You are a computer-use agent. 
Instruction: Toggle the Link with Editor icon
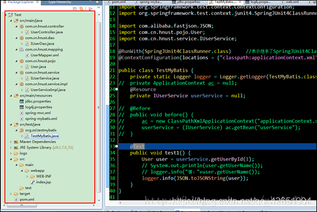[81, 9]
